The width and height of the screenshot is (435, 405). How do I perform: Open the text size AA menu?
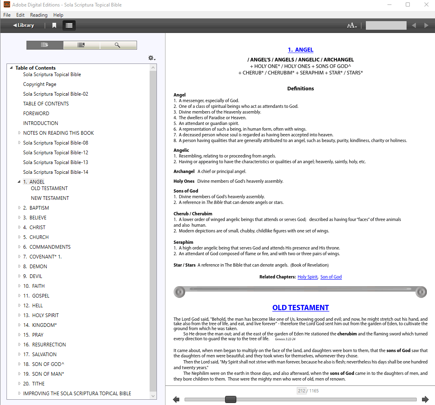(352, 26)
